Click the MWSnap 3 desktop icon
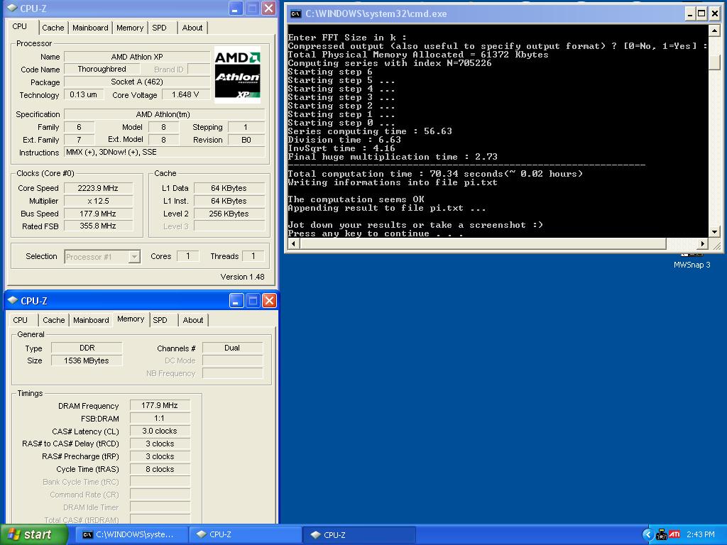Viewport: 727px width, 545px height. [x=692, y=261]
